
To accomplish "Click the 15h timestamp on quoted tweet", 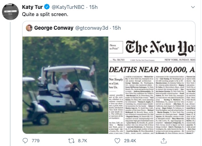I will [x=116, y=28].
